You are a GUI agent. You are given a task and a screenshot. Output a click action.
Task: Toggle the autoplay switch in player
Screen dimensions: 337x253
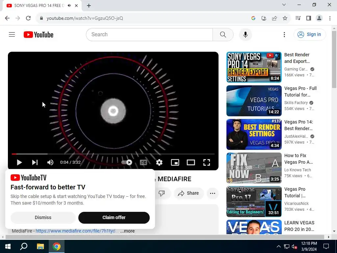[127, 162]
